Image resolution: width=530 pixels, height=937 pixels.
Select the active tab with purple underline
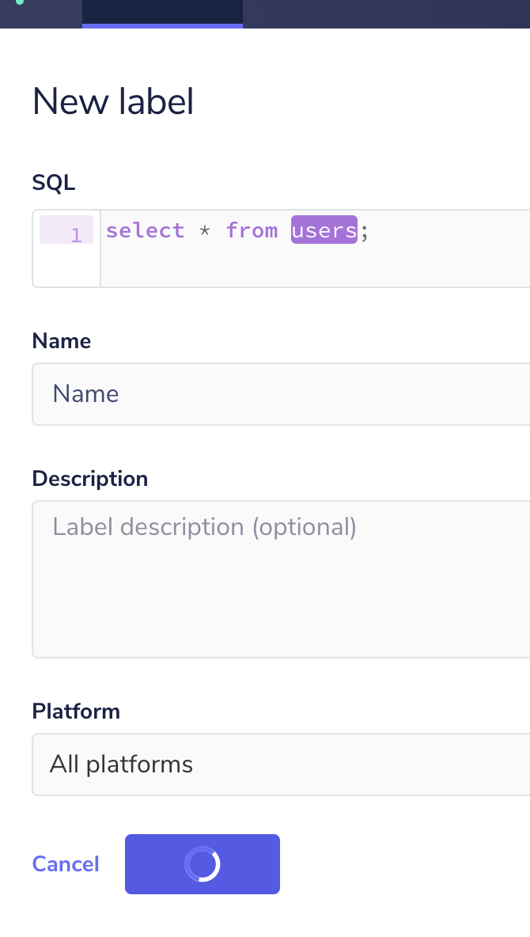pos(162,13)
